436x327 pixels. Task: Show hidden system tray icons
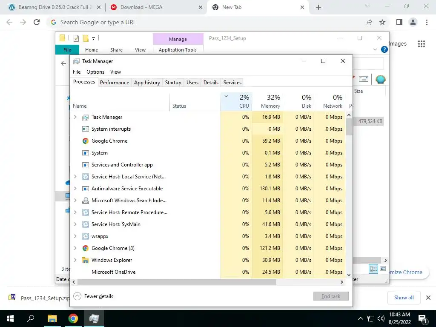360,318
